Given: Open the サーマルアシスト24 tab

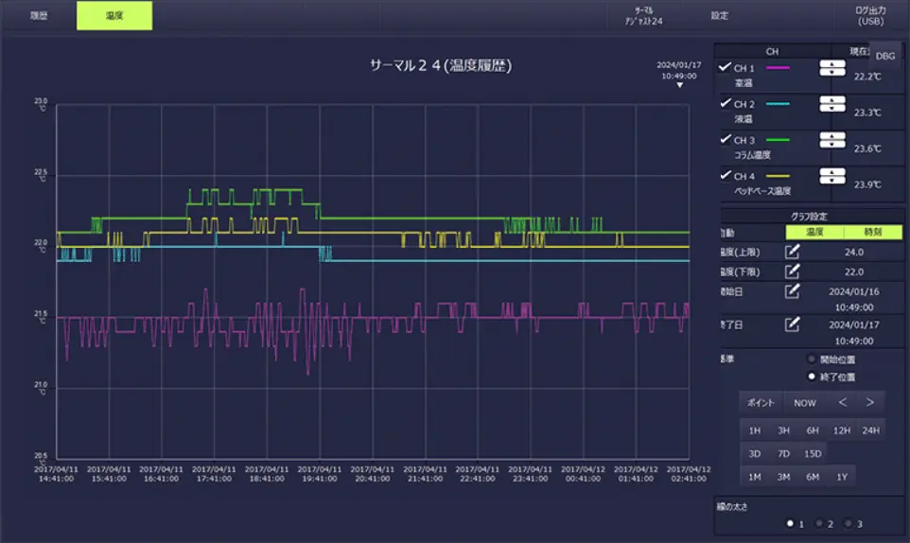Looking at the screenshot, I should click(643, 16).
